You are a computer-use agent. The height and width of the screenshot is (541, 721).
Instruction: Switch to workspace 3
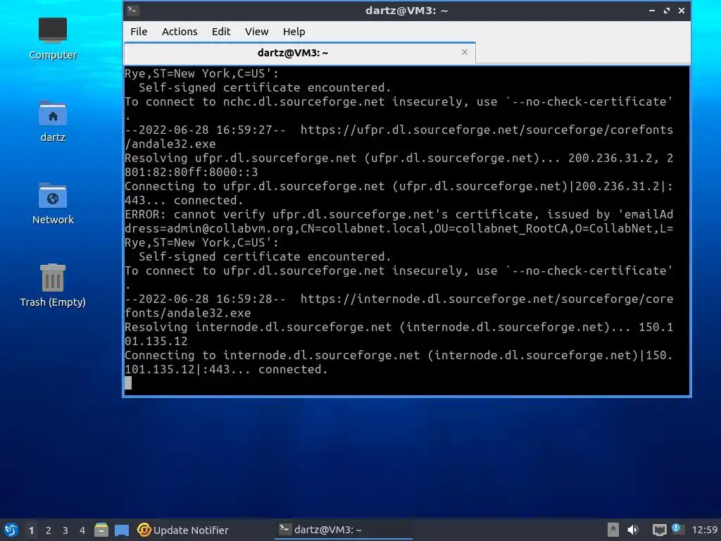[65, 530]
